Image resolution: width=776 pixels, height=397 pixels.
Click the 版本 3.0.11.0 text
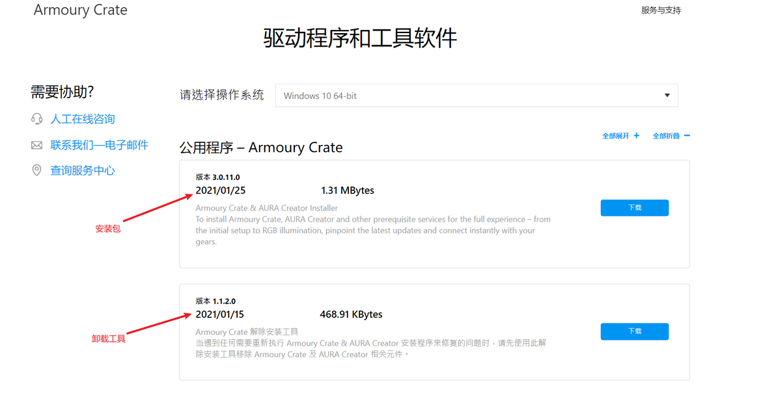217,177
